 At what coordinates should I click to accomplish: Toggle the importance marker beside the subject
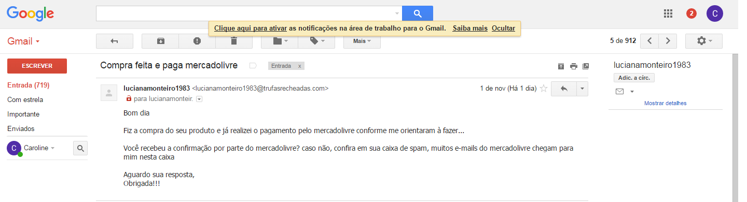253,66
